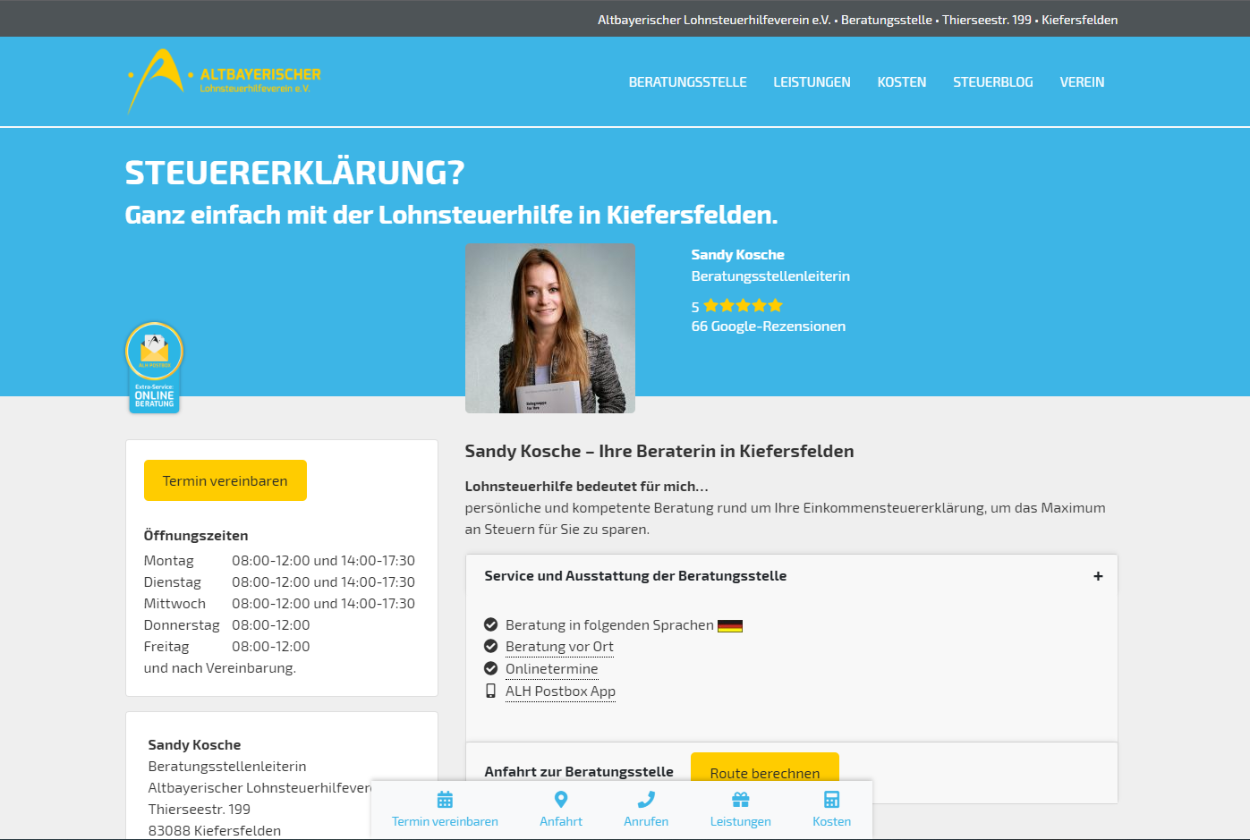Go to the KOSTEN page

click(902, 82)
